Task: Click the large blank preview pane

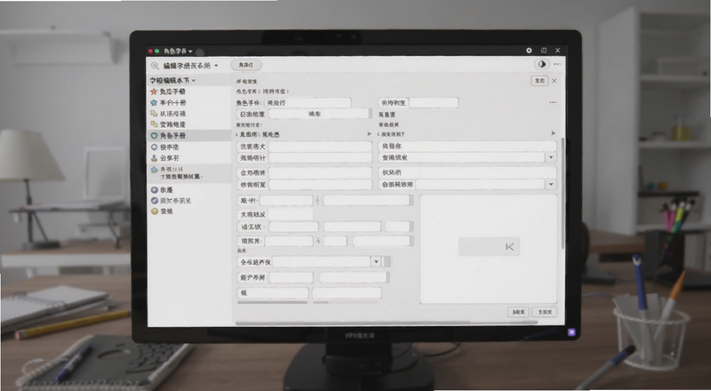Action: [x=488, y=249]
